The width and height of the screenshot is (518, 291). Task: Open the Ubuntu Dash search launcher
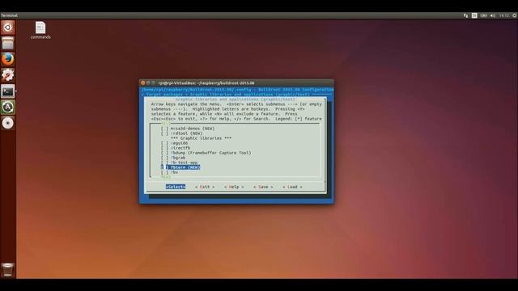(8, 27)
